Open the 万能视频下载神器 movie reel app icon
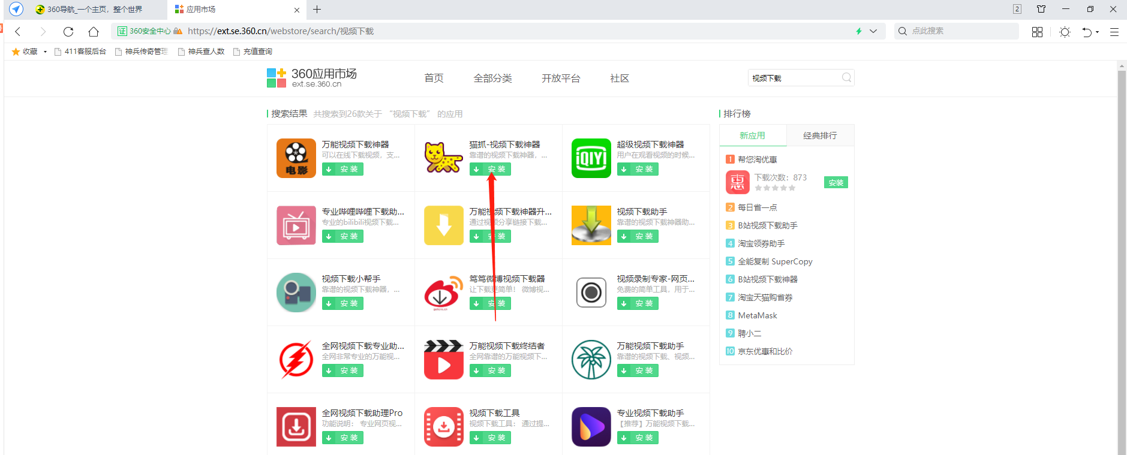This screenshot has height=455, width=1127. click(x=296, y=158)
